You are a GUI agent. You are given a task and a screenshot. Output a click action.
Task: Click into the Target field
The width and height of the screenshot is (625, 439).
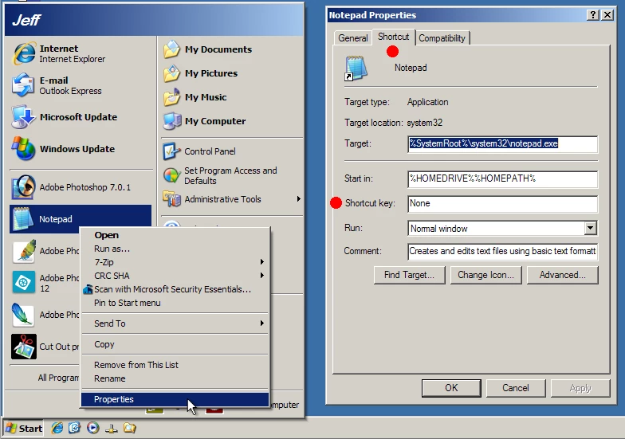(502, 143)
